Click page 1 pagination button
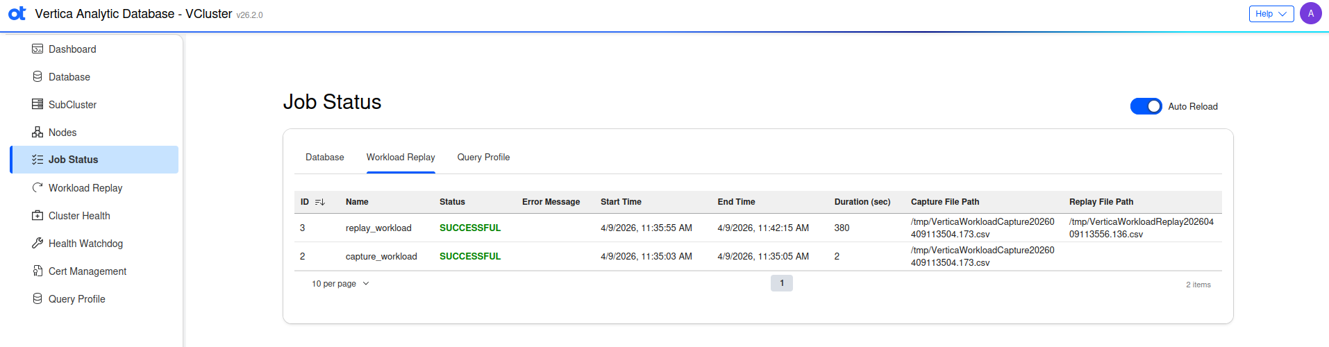The image size is (1329, 347). tap(782, 283)
